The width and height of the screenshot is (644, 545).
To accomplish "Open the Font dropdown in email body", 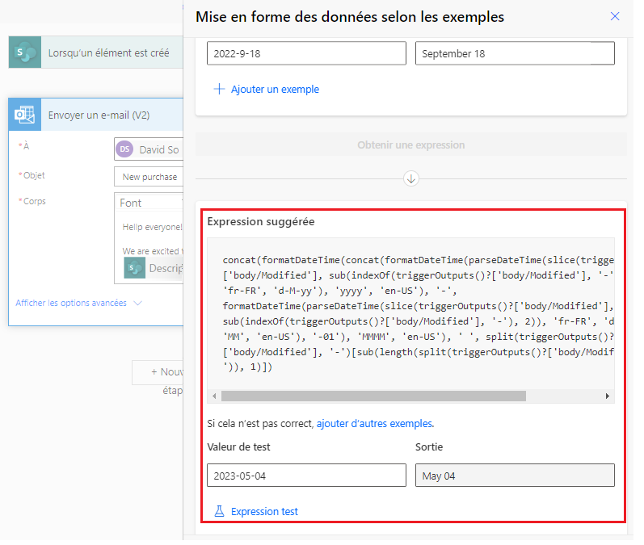I will 149,203.
